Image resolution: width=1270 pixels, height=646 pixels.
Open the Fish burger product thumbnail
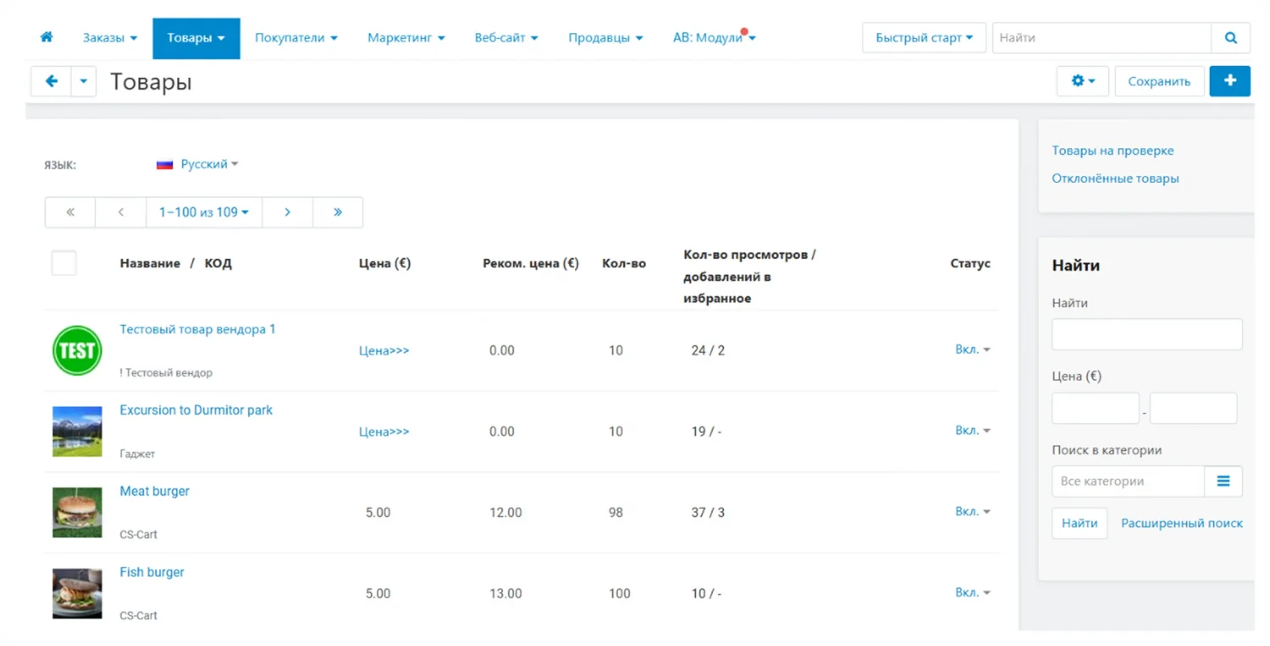(77, 593)
